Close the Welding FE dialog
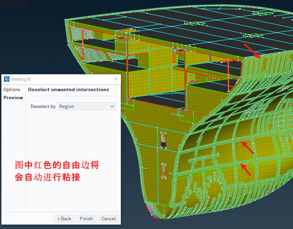 116,79
